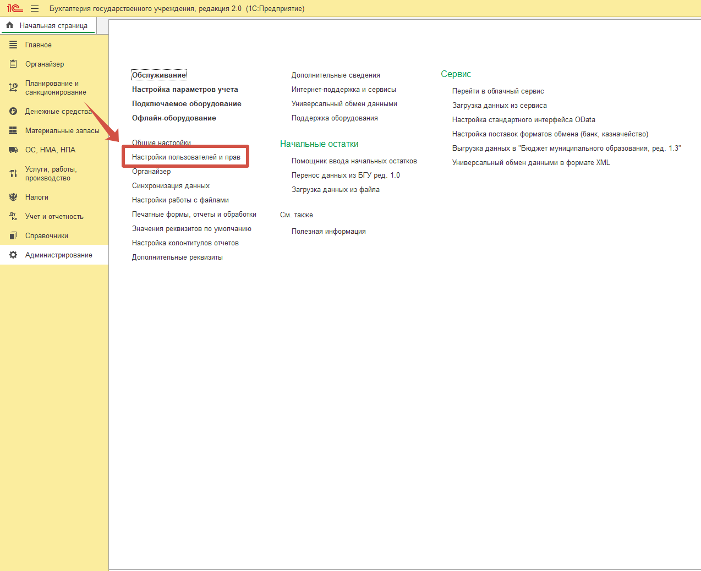
Task: Click the Планирование и санкционирование icon
Action: point(13,87)
